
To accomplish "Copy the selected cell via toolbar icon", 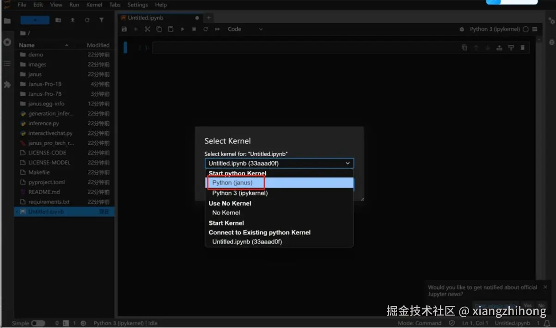I will pyautogui.click(x=159, y=29).
